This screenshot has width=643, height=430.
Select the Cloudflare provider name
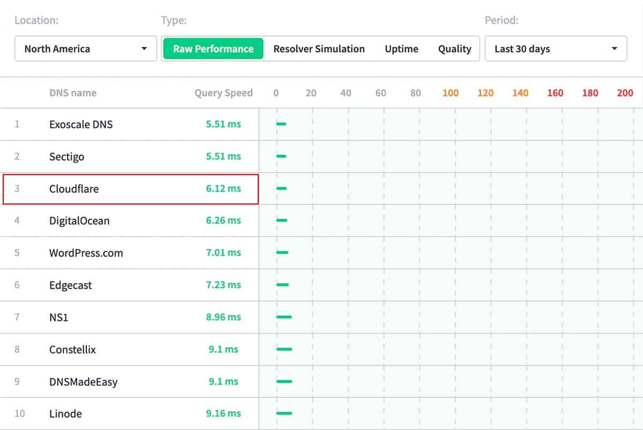(74, 188)
